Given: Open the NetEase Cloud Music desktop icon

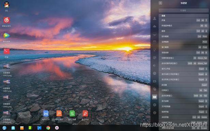Looking at the screenshot, I should pyautogui.click(x=6, y=20).
